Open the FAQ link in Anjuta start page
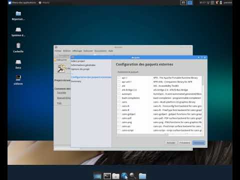 (x=59, y=103)
